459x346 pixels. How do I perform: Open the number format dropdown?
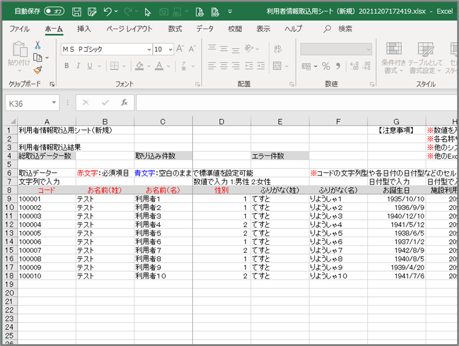pyautogui.click(x=368, y=49)
